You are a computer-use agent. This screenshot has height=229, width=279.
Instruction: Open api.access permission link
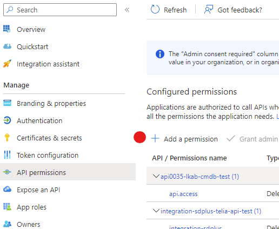coord(183,194)
